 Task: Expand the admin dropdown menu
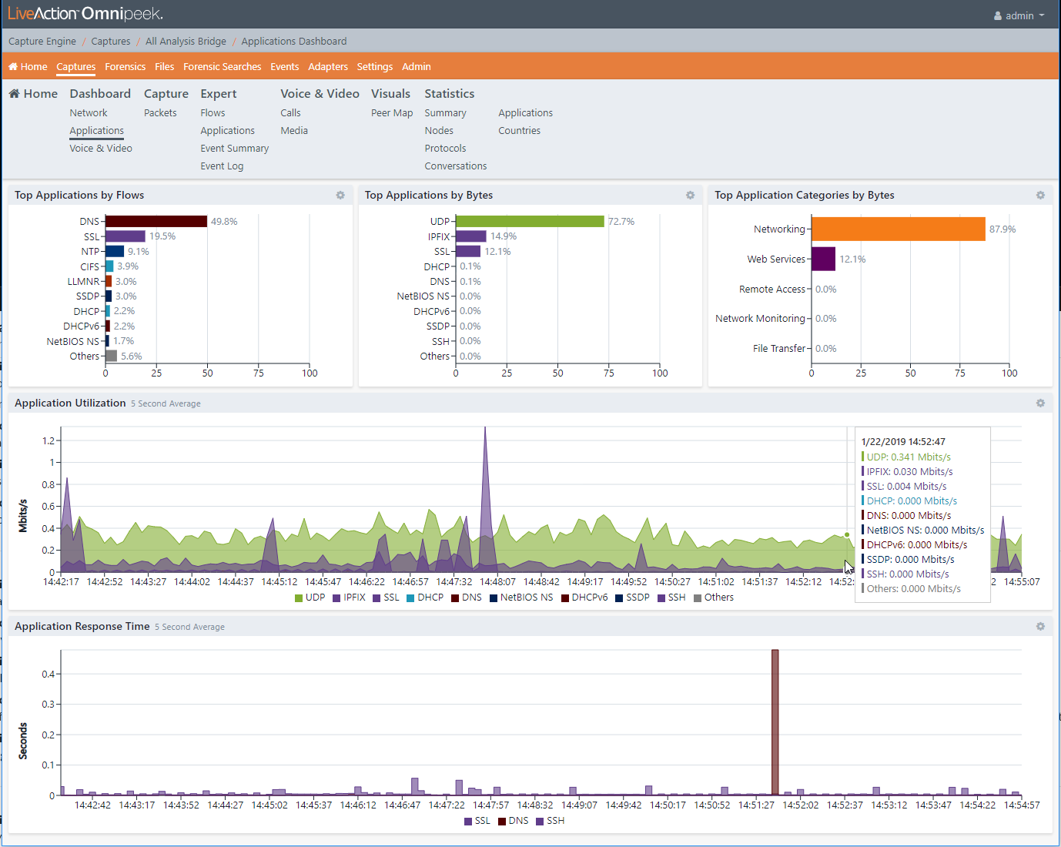(x=1042, y=16)
